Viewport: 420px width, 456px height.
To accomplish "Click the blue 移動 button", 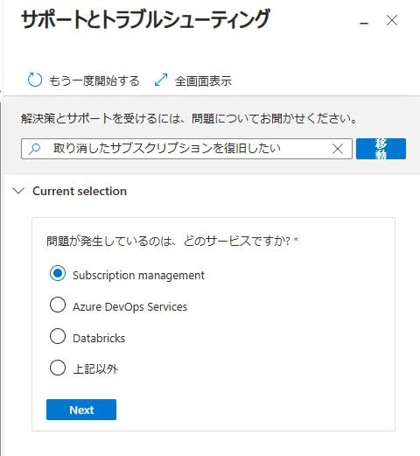I will click(381, 149).
